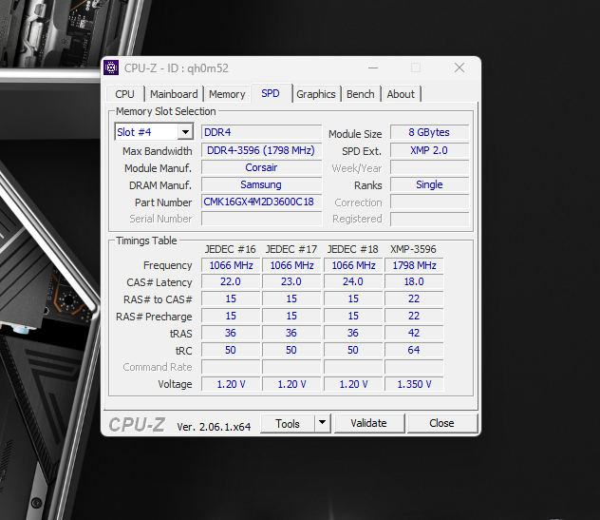Minimize the CPU-Z window
The height and width of the screenshot is (520, 600).
point(373,68)
